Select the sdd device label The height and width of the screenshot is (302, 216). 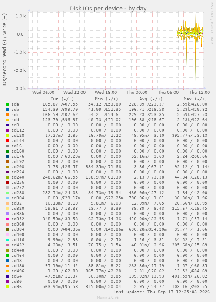click(x=15, y=120)
